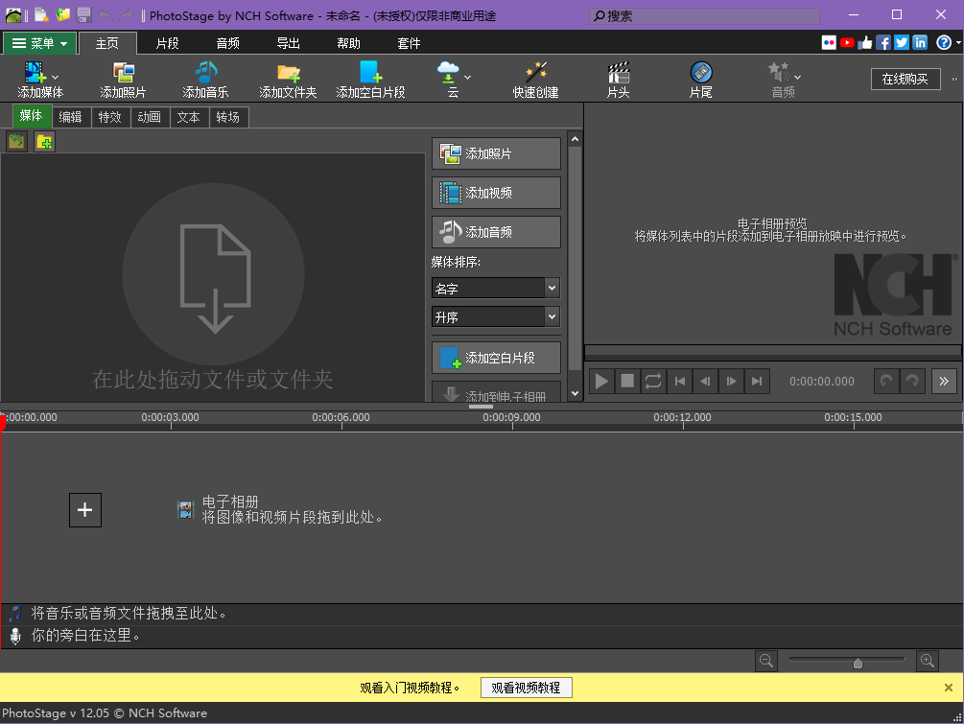964x724 pixels.
Task: Open the green 菜单 dropdown
Action: point(39,43)
